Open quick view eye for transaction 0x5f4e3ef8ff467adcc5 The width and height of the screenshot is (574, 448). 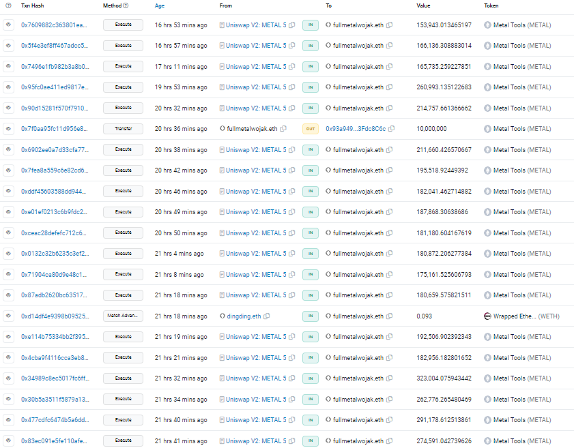tap(8, 46)
